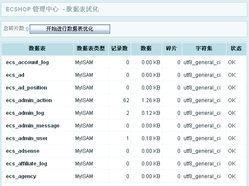Select the ecs_account_log table name
This screenshot has height=186, width=249.
[x=28, y=62]
